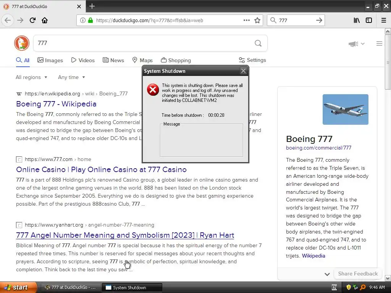Click the Message box in shutdown dialog
Viewport: 391px width, 293px height.
[202, 140]
